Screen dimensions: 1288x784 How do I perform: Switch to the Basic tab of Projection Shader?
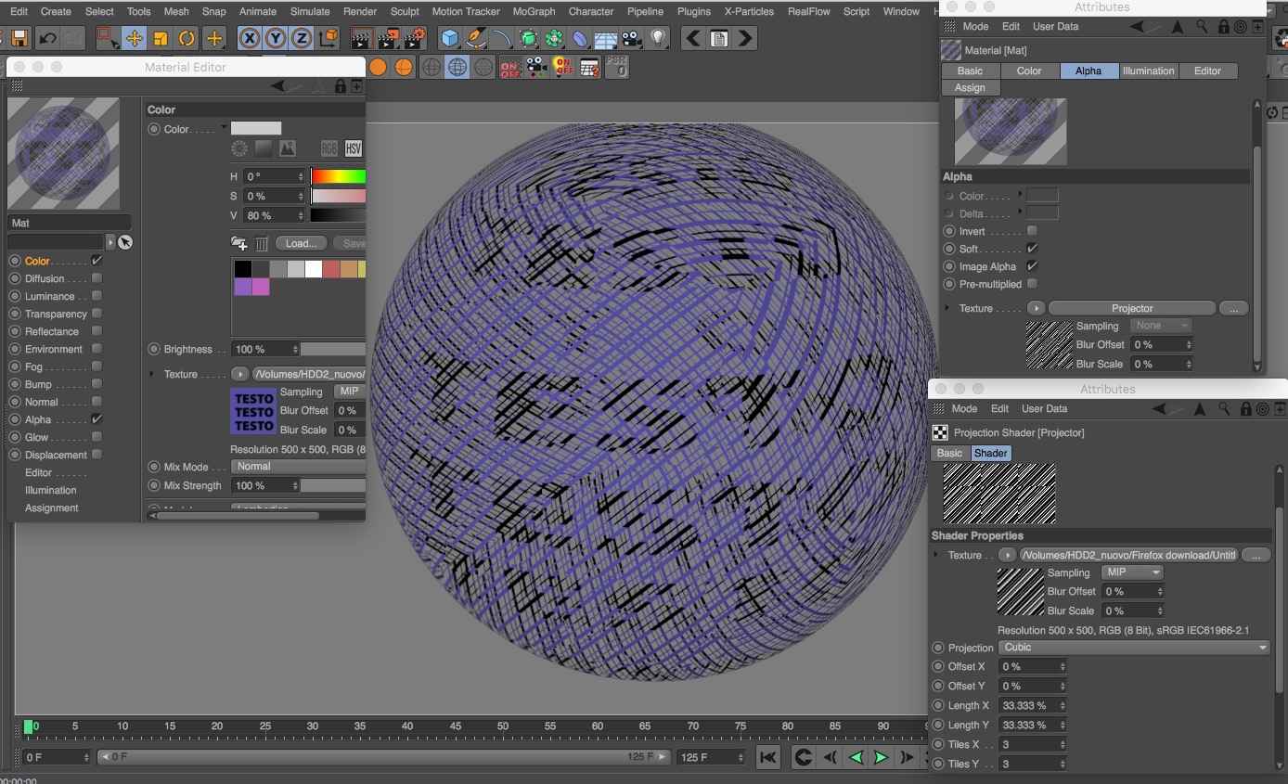click(949, 453)
